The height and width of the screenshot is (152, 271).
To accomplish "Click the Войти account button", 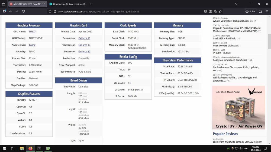I will [250, 11].
